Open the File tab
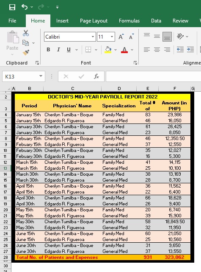 coord(12,21)
